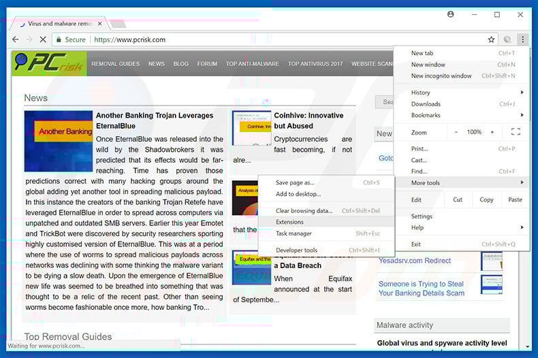Select Print... in the Chrome menu

462,149
